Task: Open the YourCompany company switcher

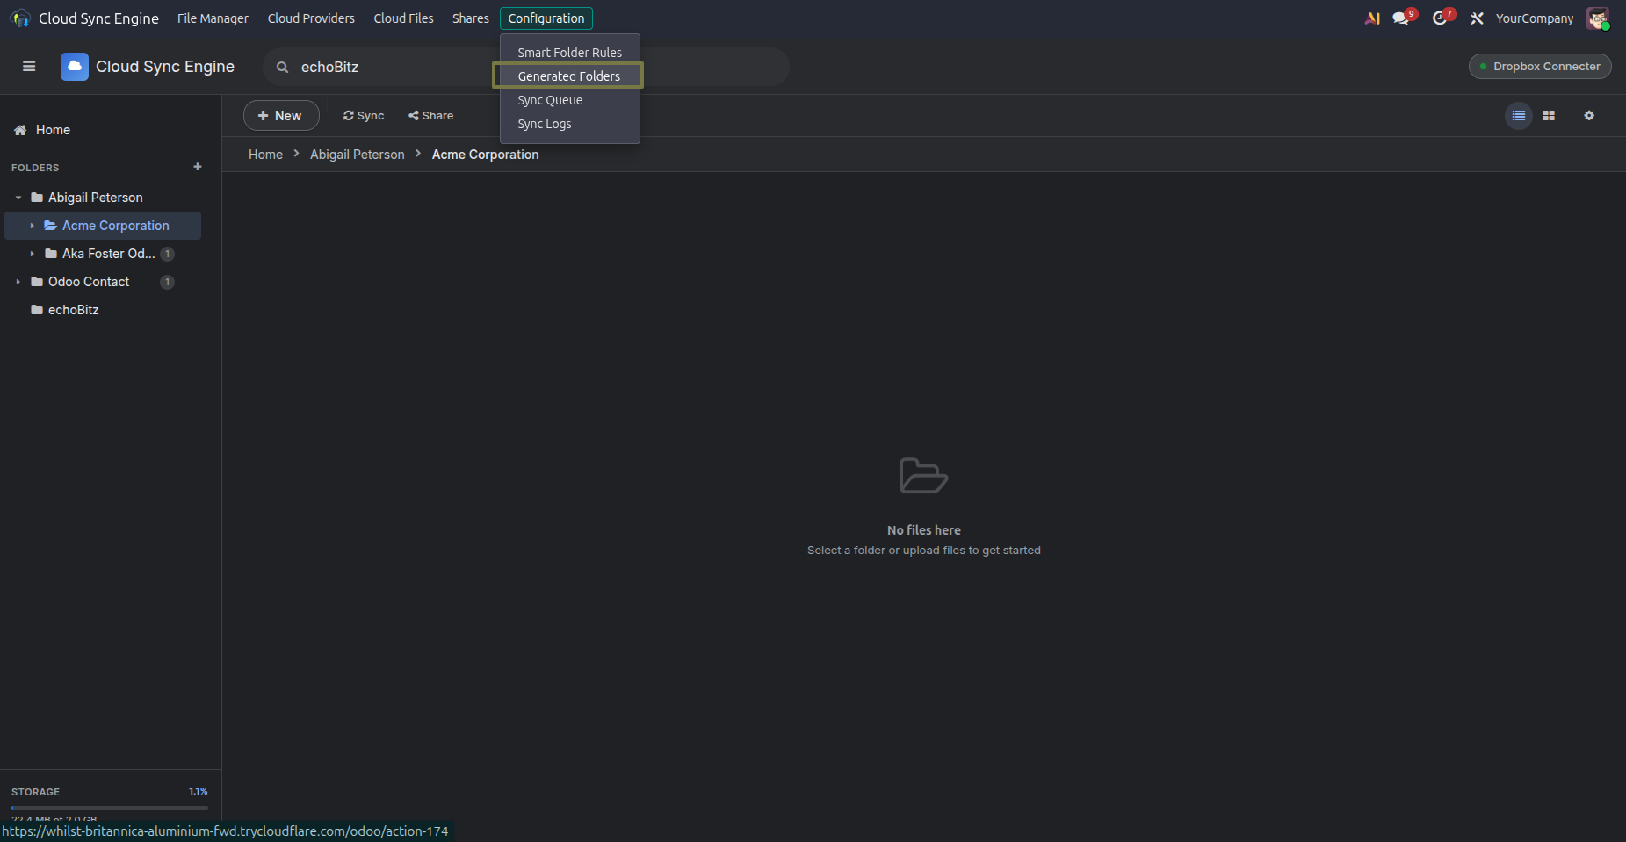Action: 1535,18
